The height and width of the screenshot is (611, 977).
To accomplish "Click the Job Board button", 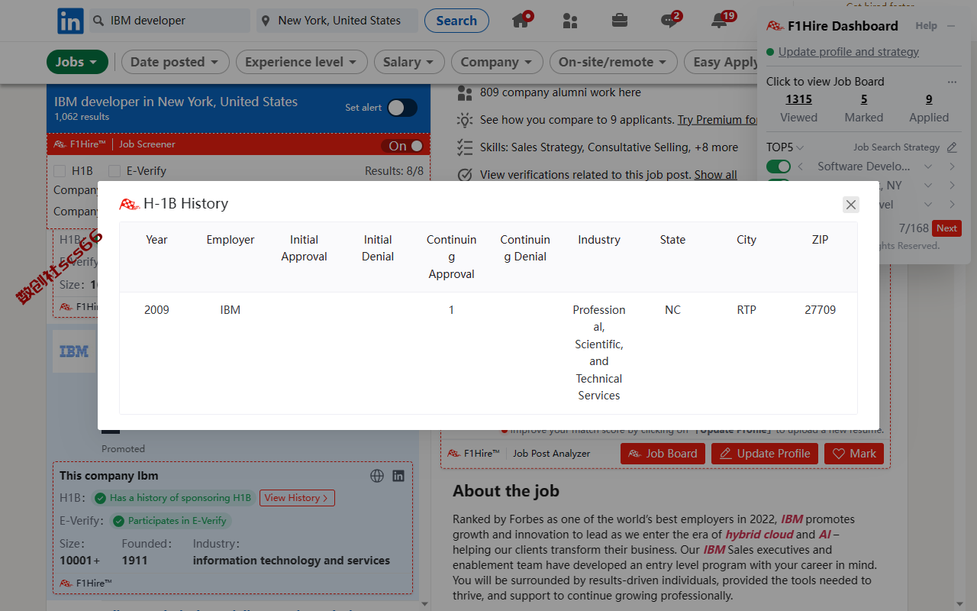I will 663,454.
